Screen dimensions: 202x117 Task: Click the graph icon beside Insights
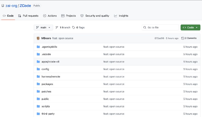[x=116, y=16]
